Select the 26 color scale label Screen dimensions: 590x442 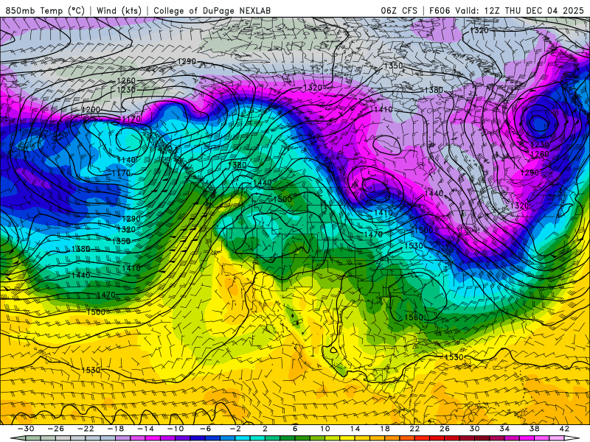click(445, 429)
